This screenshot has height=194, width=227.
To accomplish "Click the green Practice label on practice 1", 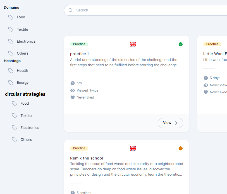I will (79, 44).
